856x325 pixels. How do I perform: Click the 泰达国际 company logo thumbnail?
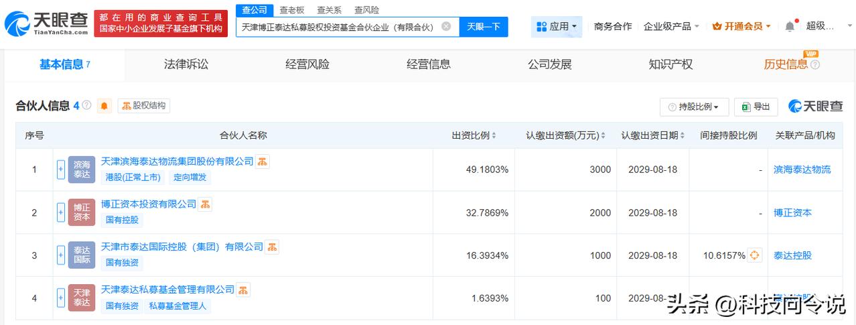tap(82, 255)
